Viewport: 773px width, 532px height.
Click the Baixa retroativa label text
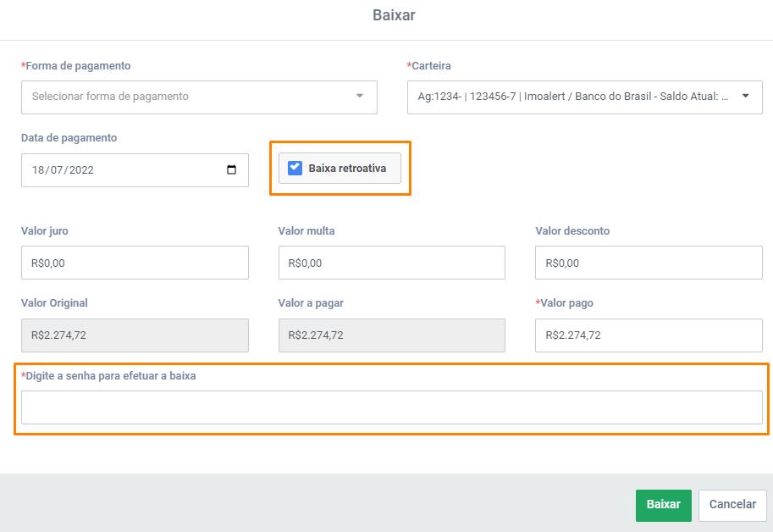point(347,168)
